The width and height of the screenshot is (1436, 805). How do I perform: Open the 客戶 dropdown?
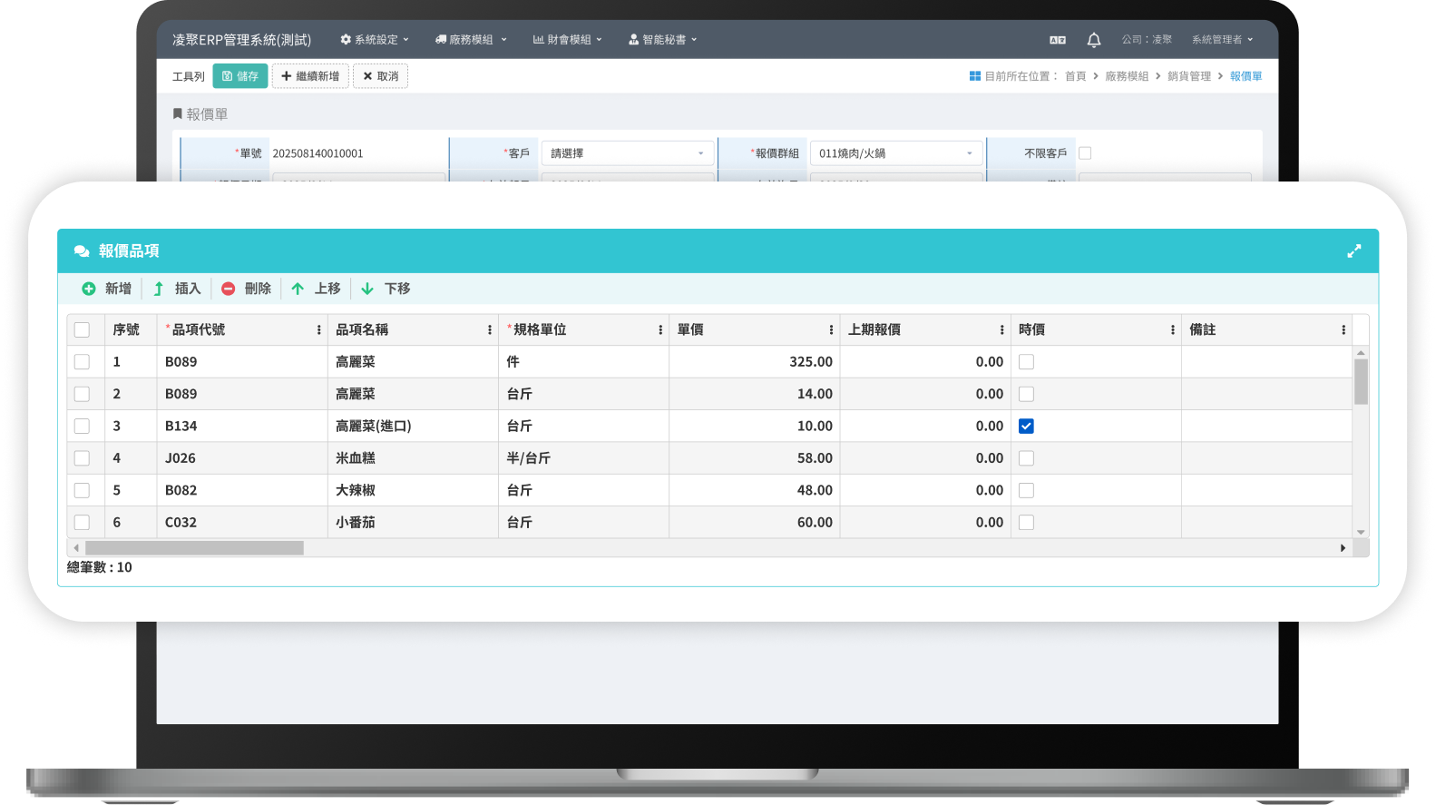point(627,153)
